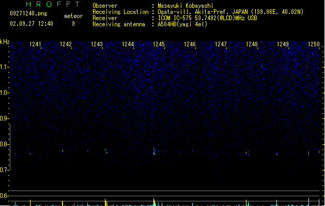Click the 1242 time marker
The image size is (325, 206).
pyautogui.click(x=66, y=44)
